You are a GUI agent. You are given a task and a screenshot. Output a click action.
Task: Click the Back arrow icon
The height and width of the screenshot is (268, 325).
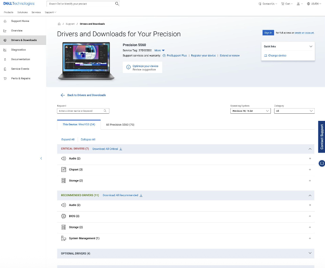click(62, 95)
